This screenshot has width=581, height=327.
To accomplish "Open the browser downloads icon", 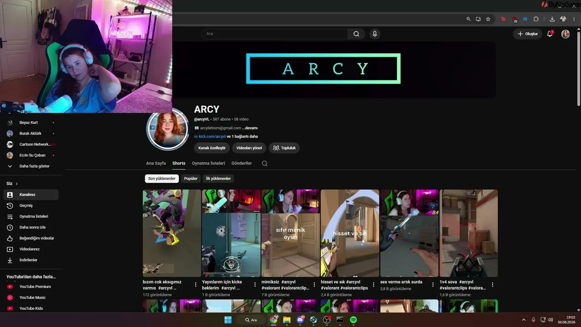I will click(x=552, y=19).
